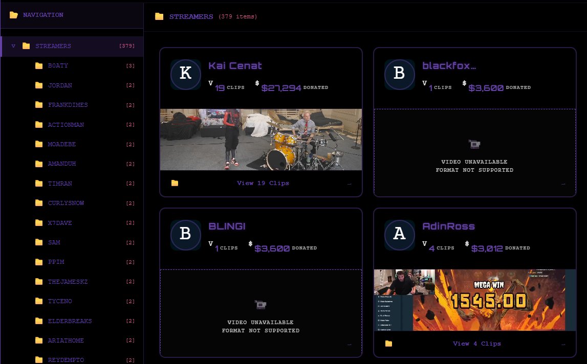Click the 19 CLIPS label on Kai Cenat
Image resolution: width=587 pixels, height=364 pixels.
230,88
